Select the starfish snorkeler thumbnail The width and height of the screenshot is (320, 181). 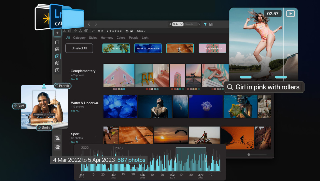tap(240, 107)
